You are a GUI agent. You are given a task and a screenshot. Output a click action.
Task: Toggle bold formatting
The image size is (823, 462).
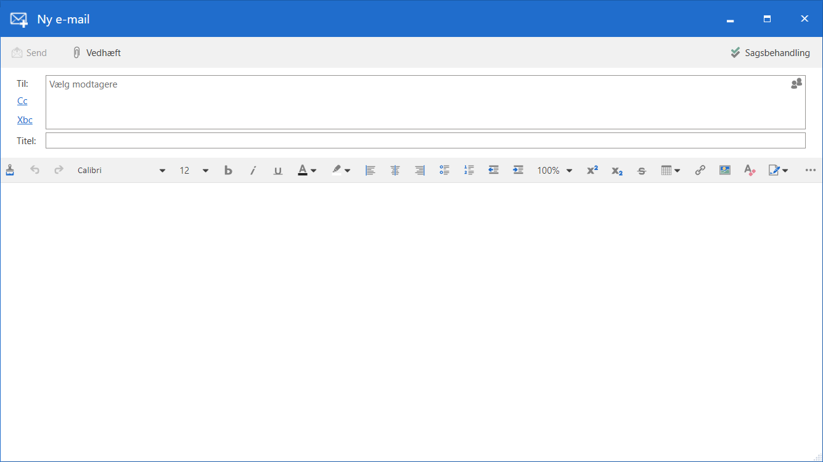(x=228, y=171)
